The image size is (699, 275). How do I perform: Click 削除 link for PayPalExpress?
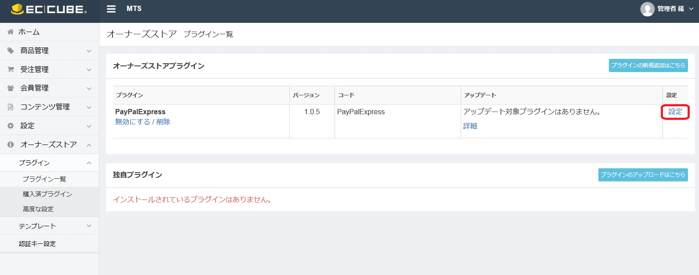click(163, 122)
